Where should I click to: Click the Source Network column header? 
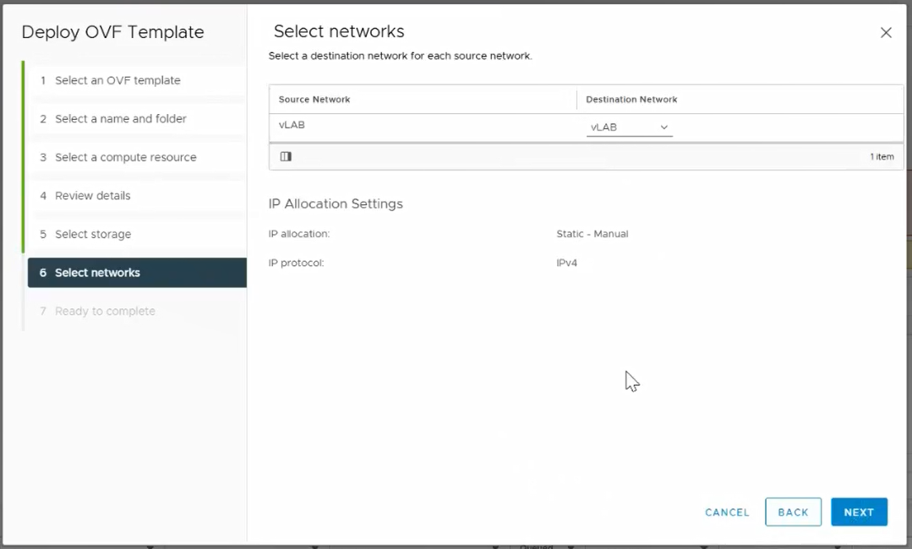click(314, 100)
